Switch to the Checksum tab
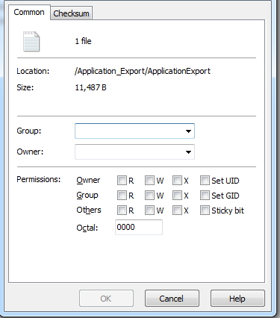The image size is (280, 318). coord(71,13)
